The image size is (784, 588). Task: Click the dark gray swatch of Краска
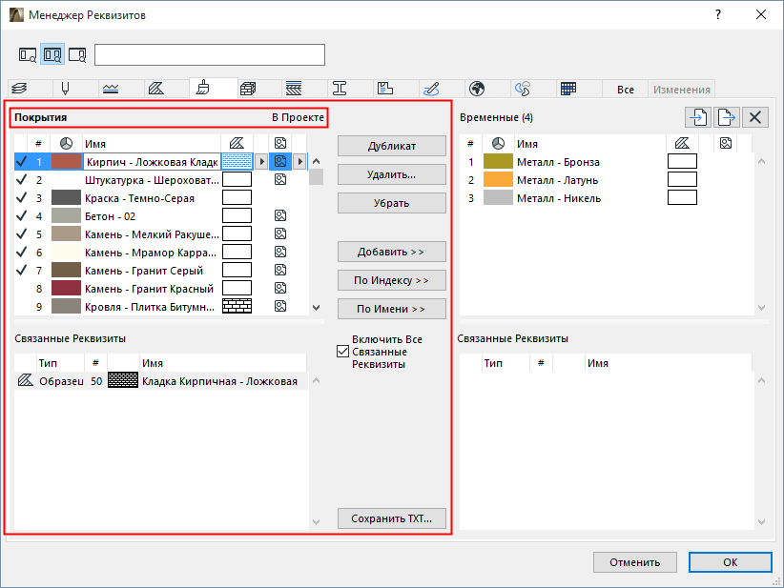(66, 197)
